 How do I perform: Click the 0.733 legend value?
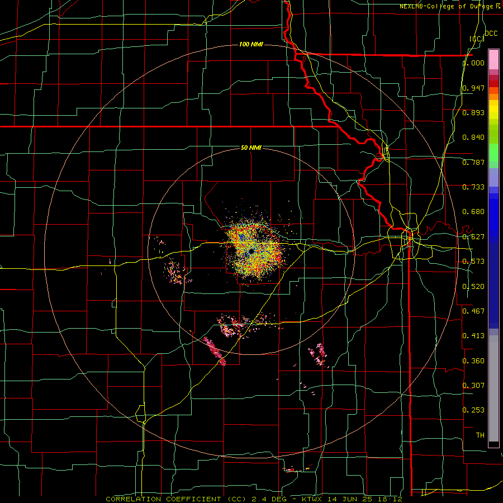point(473,187)
